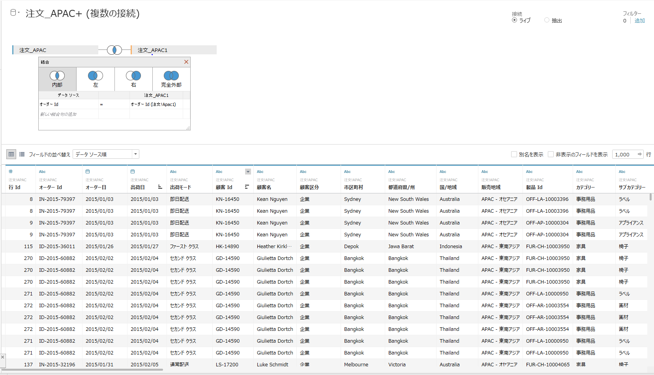Switch to the metadata list view

(x=22, y=154)
